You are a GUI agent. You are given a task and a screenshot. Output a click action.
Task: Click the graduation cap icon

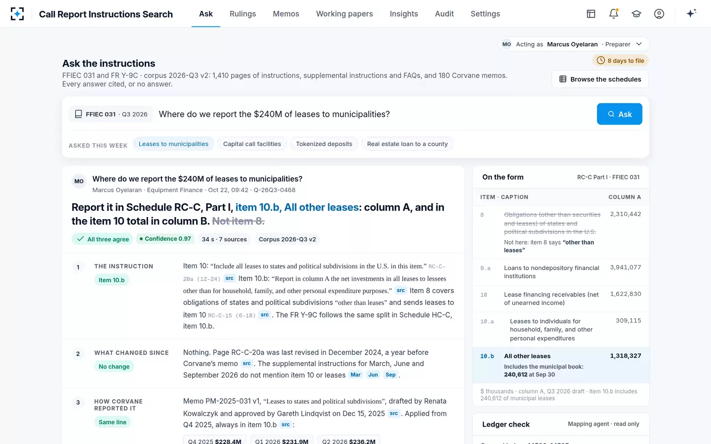(x=636, y=14)
